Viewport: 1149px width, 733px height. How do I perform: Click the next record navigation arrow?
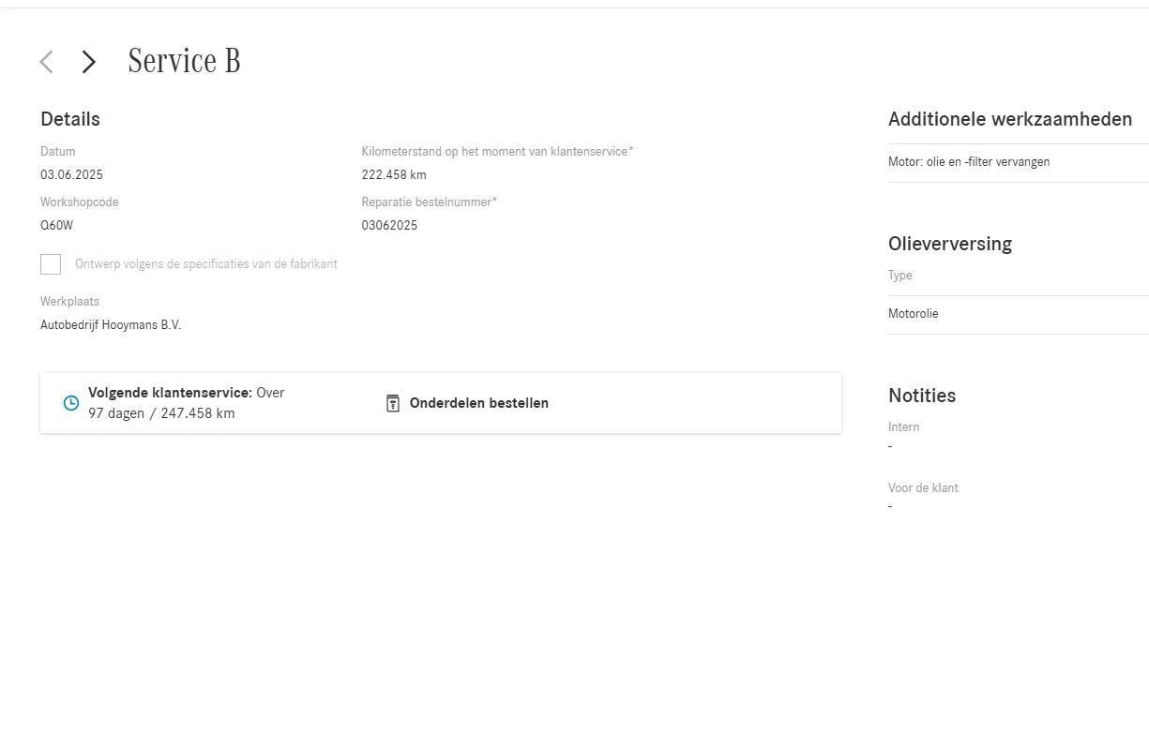[x=88, y=61]
